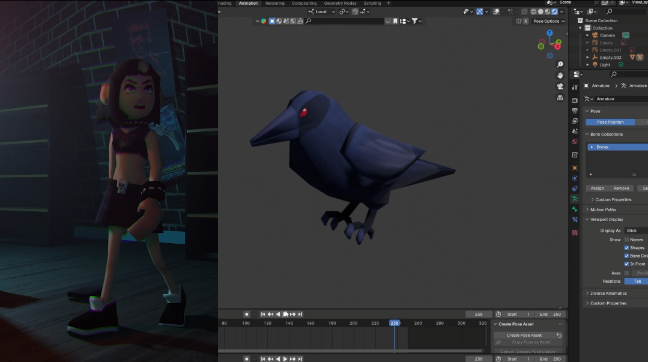The height and width of the screenshot is (362, 648).
Task: Open the Local transform orientation dropdown
Action: pos(322,11)
